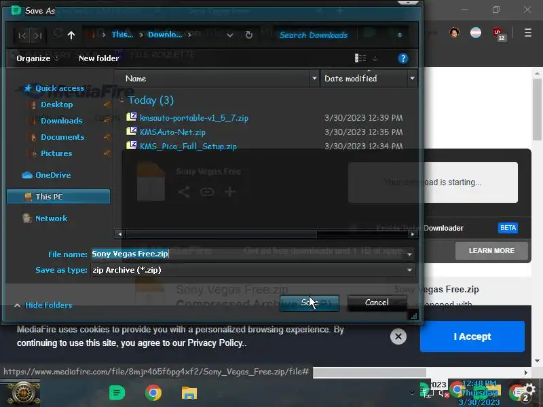
Task: Collapse the Today (3) group
Action: pyautogui.click(x=121, y=100)
